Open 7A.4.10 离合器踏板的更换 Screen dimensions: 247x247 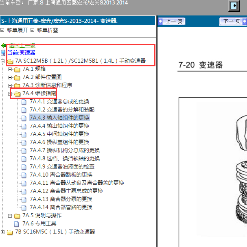click(x=61, y=175)
